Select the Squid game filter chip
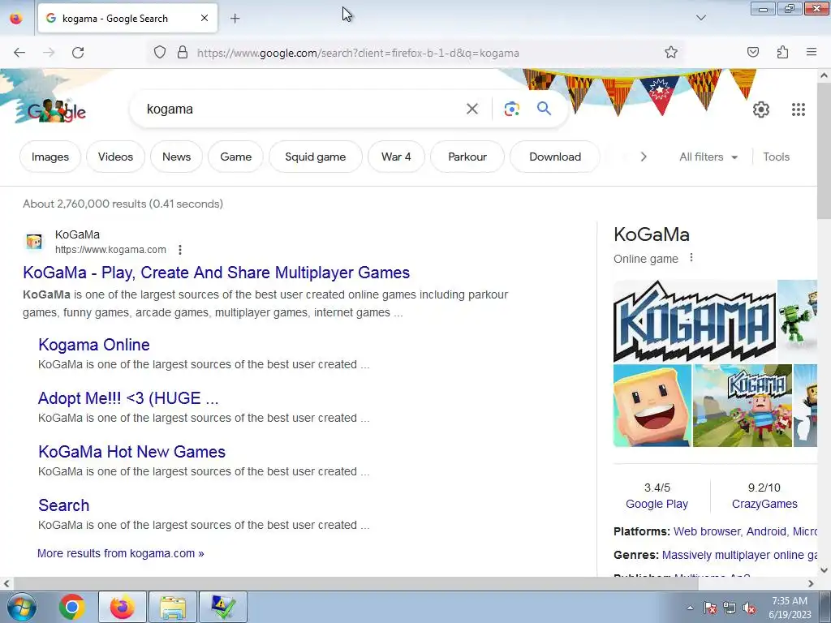The image size is (831, 623). pos(316,157)
